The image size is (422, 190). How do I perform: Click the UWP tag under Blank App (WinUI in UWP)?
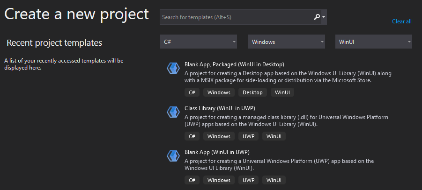click(248, 180)
